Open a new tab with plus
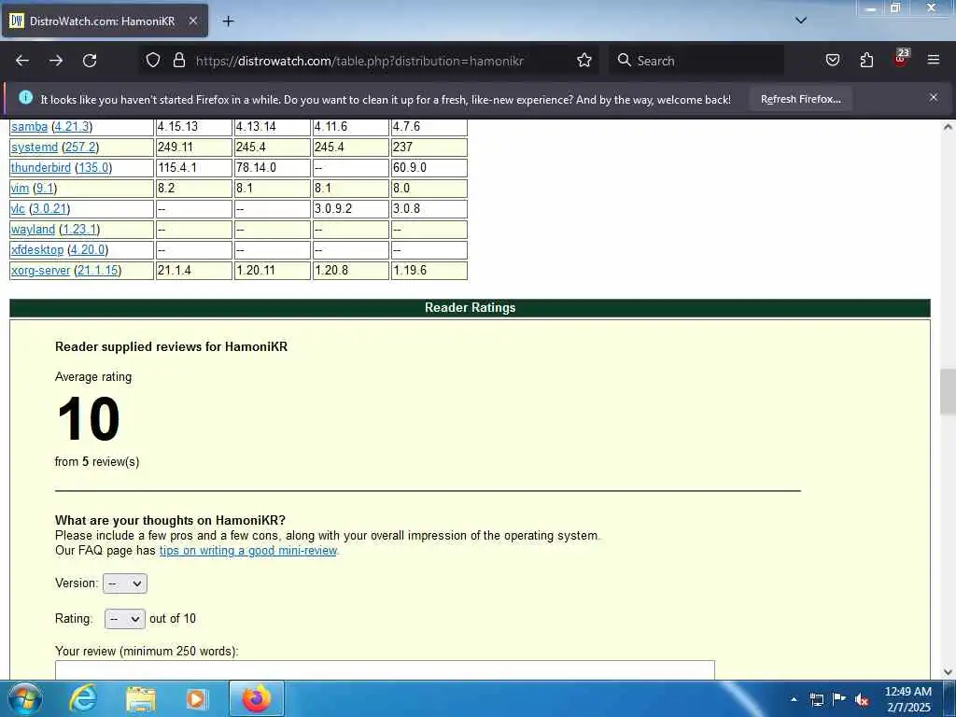 click(x=228, y=21)
